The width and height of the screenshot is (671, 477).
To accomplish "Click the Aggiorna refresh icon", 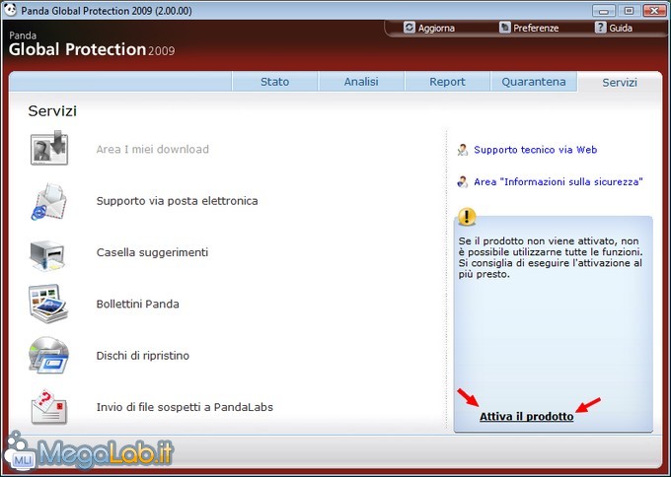I will point(410,28).
